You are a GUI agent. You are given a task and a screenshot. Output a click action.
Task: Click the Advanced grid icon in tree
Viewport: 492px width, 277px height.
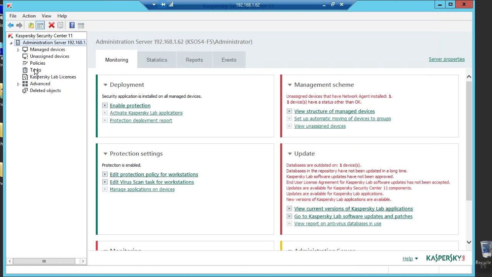click(x=25, y=83)
